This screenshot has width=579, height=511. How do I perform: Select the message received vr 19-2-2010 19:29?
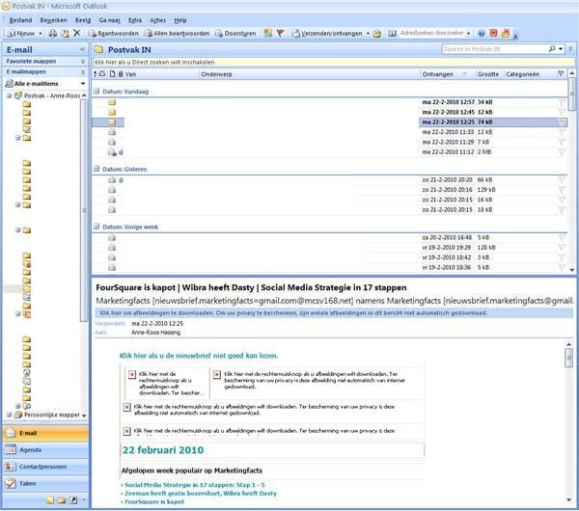tap(330, 248)
